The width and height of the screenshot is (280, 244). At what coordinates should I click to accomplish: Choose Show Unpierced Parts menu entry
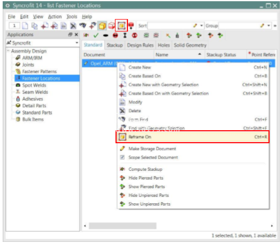point(193,204)
